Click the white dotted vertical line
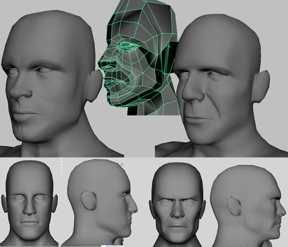 click(x=62, y=164)
